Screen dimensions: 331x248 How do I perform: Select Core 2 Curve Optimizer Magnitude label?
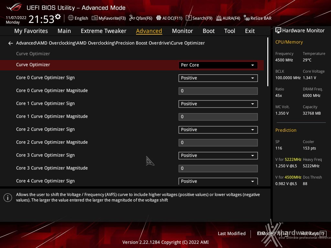pos(52,142)
